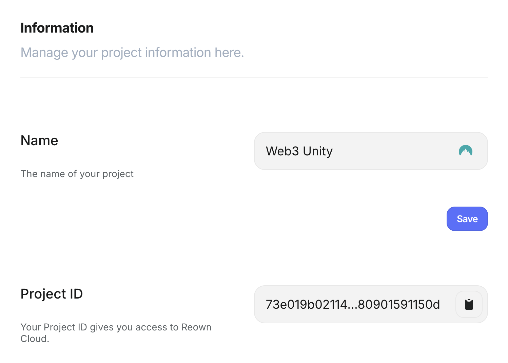Viewport: 508px width, 363px height.
Task: Click the 'Manage your project information here' subtitle
Action: point(132,53)
